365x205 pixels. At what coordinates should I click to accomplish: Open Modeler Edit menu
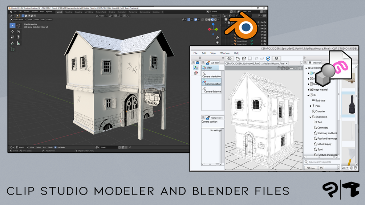click(x=204, y=53)
